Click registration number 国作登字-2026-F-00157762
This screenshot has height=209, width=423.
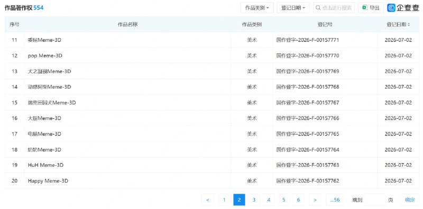(308, 180)
